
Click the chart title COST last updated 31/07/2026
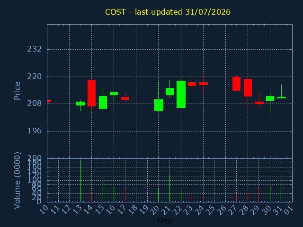click(x=168, y=12)
